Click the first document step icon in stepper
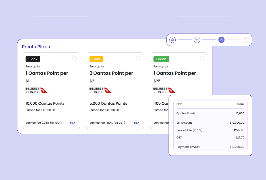The image size is (266, 180). [173, 40]
